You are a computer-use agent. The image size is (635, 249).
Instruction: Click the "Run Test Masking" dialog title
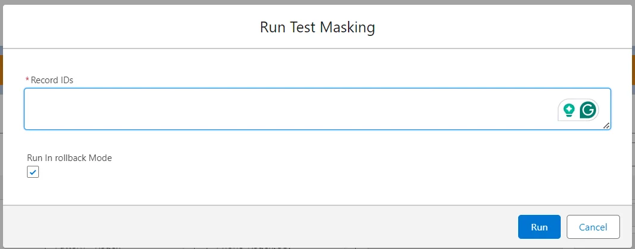tap(317, 27)
